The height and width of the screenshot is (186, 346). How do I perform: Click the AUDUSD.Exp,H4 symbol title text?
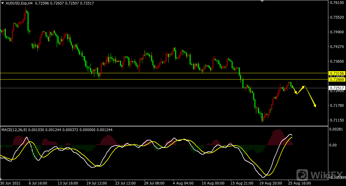[x=19, y=3]
